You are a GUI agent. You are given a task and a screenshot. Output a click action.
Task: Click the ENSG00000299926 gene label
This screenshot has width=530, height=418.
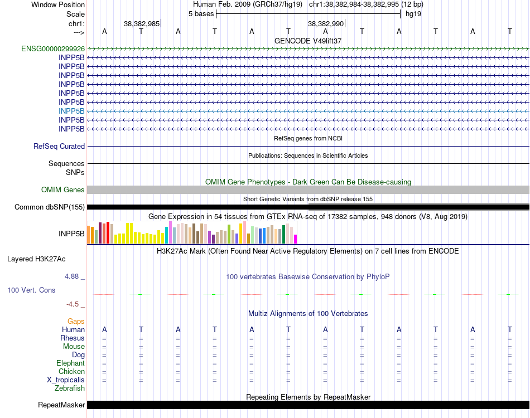pyautogui.click(x=53, y=49)
